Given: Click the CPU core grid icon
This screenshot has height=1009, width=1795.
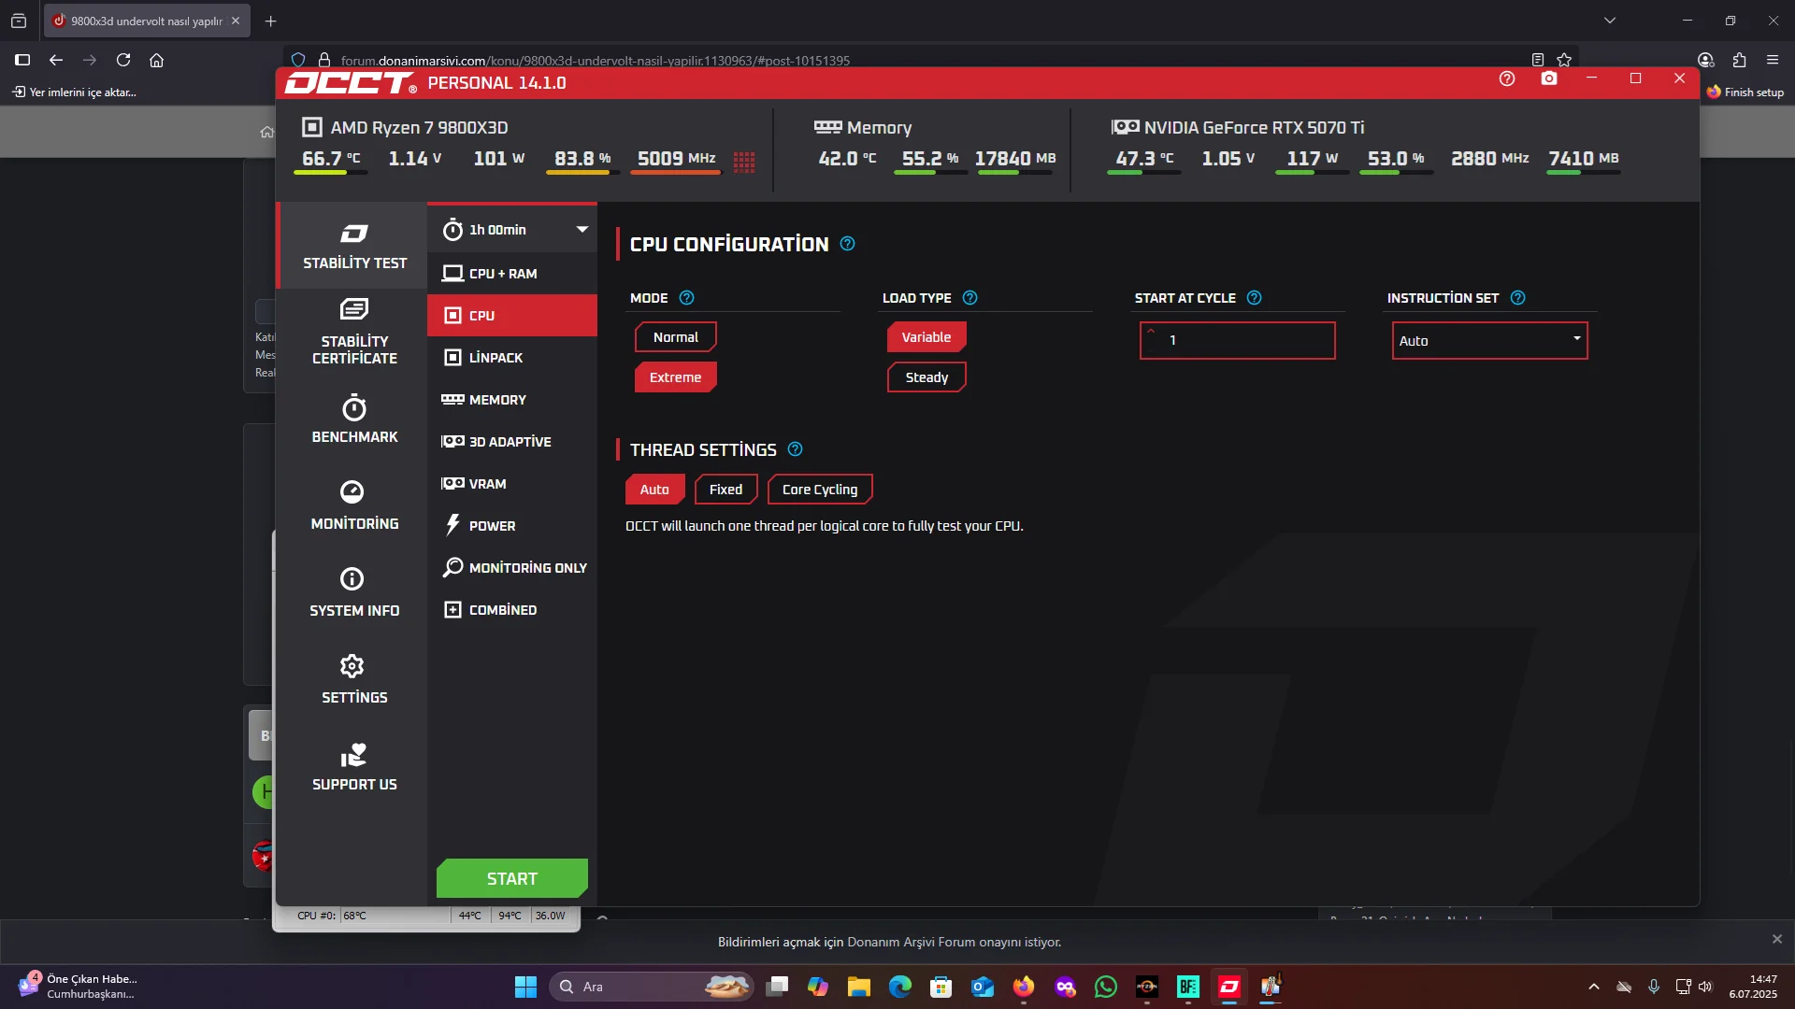Looking at the screenshot, I should pos(744,162).
